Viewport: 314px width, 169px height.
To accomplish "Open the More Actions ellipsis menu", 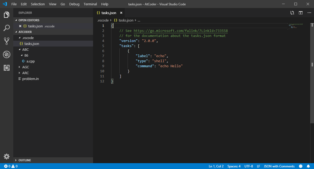I will (309, 13).
